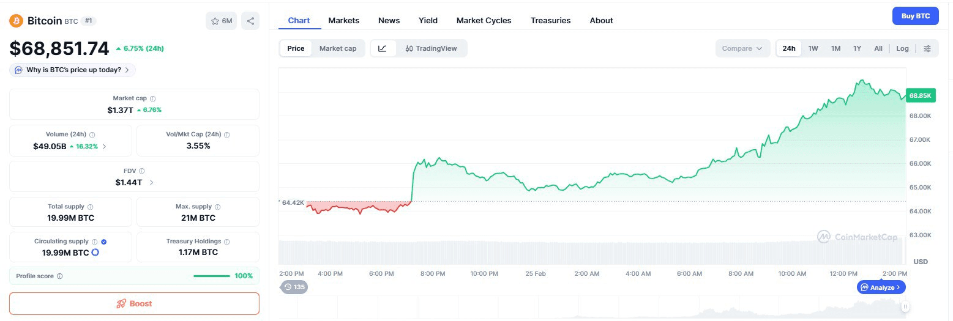Expand the FDV details chevron

click(x=151, y=182)
